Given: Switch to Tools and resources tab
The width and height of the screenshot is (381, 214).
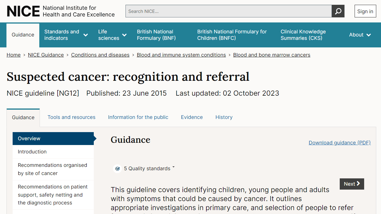Looking at the screenshot, I should pyautogui.click(x=71, y=117).
